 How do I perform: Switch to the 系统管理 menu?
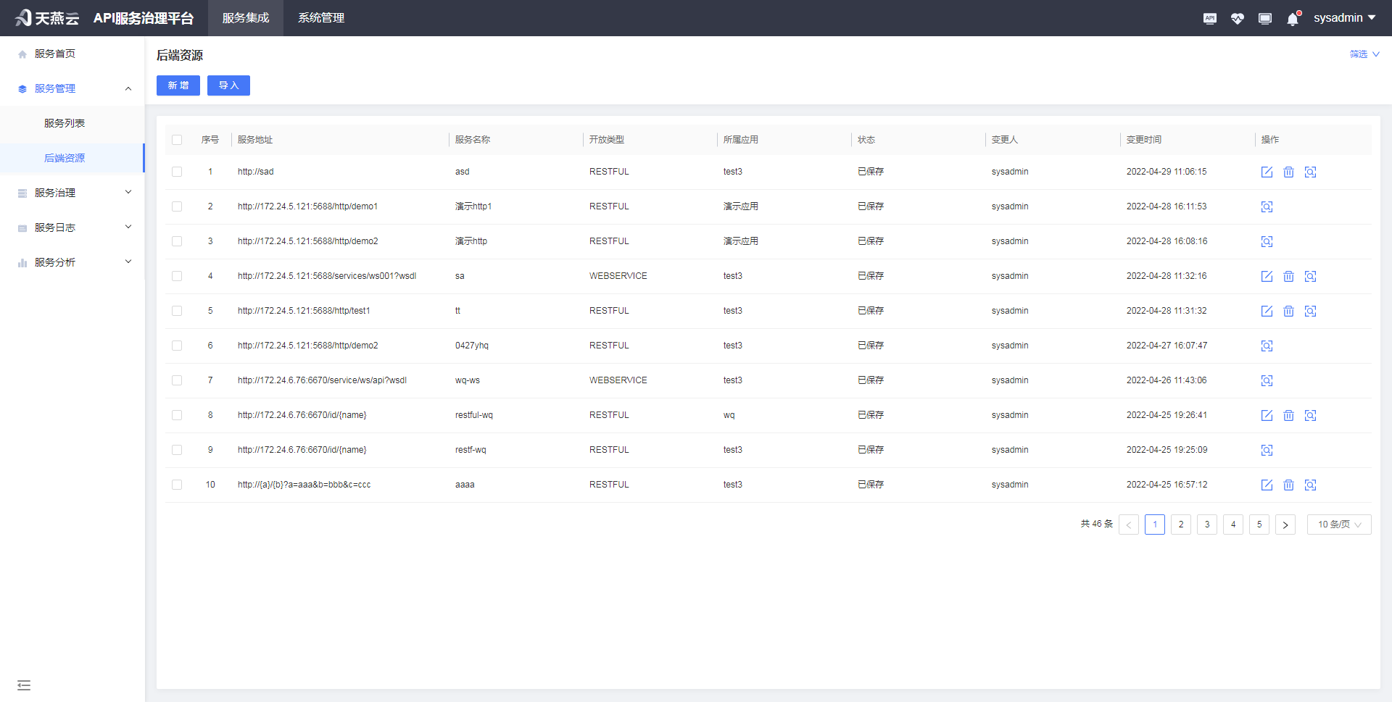pos(321,17)
